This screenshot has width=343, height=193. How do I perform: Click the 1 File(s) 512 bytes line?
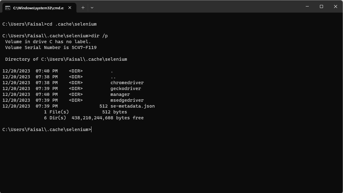tap(85, 112)
